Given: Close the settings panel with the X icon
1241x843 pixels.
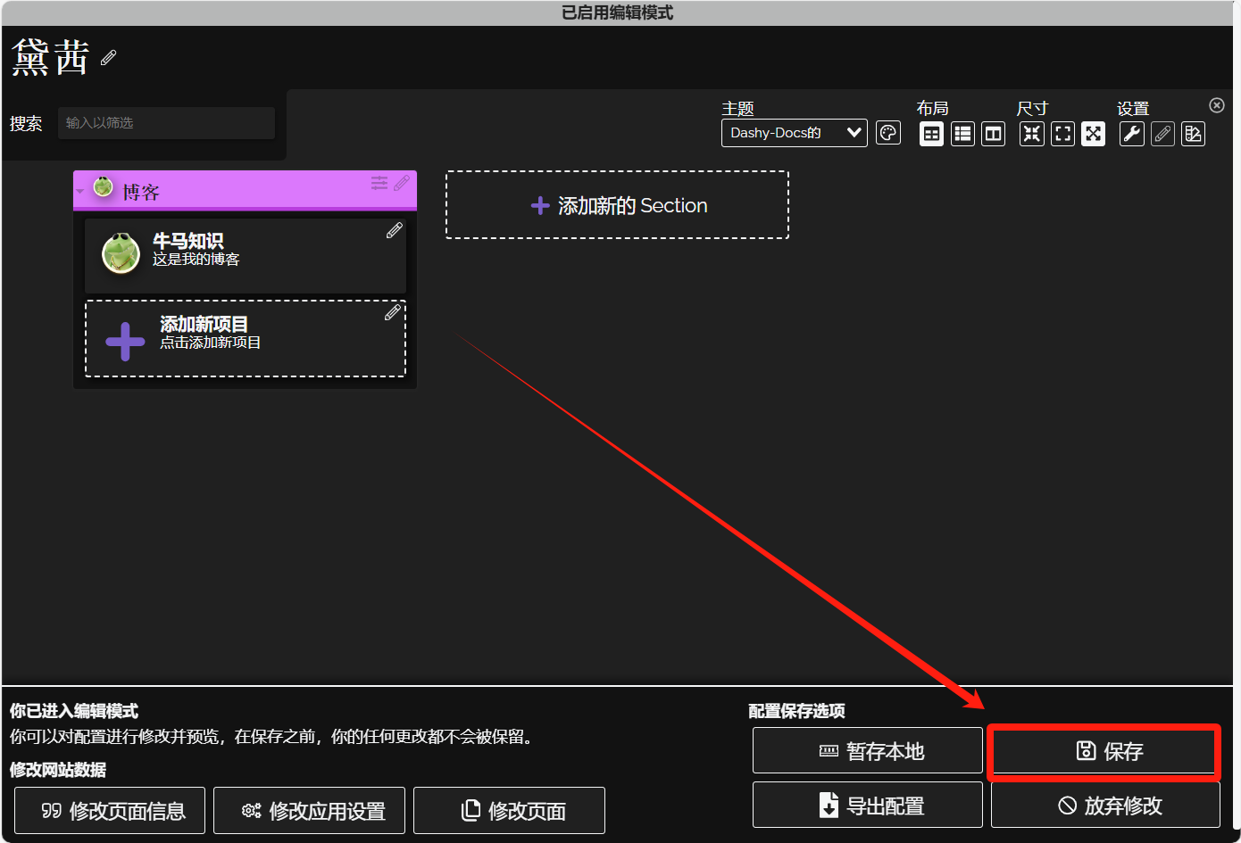Looking at the screenshot, I should tap(1216, 105).
